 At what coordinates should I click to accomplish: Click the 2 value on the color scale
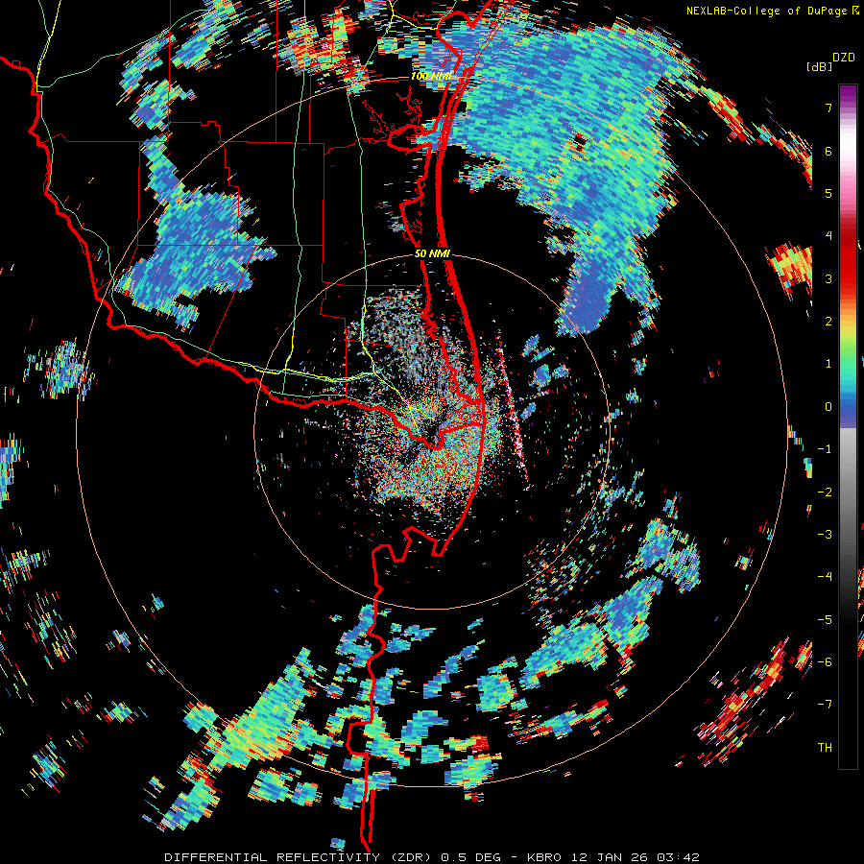click(828, 321)
